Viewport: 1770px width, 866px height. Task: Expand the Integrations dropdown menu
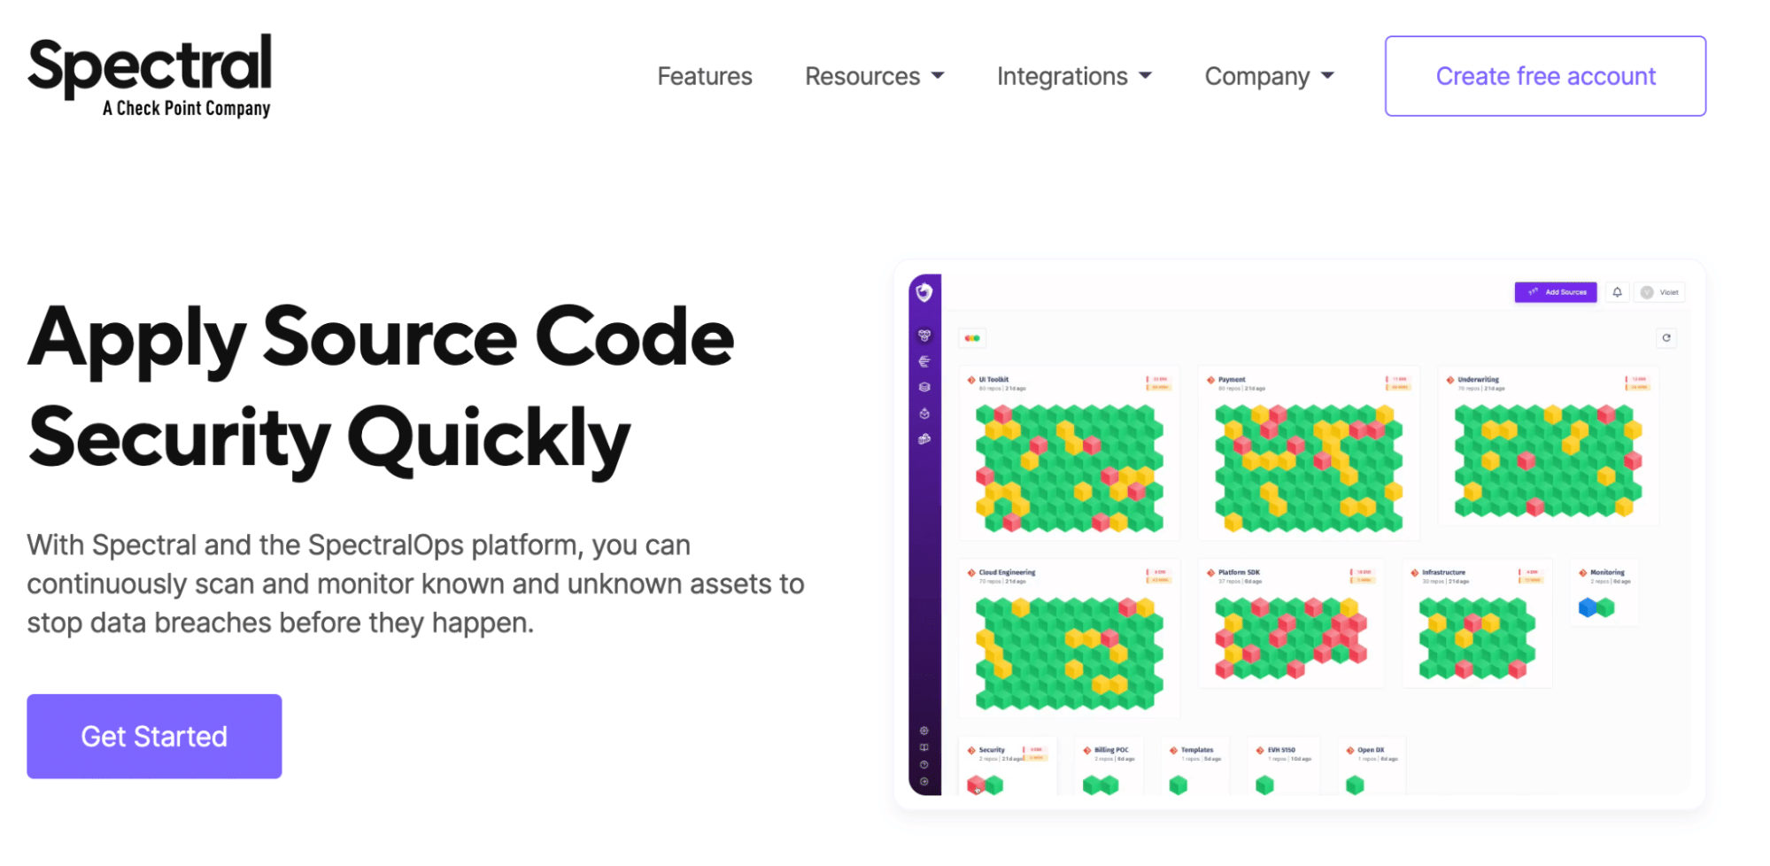1074,76
